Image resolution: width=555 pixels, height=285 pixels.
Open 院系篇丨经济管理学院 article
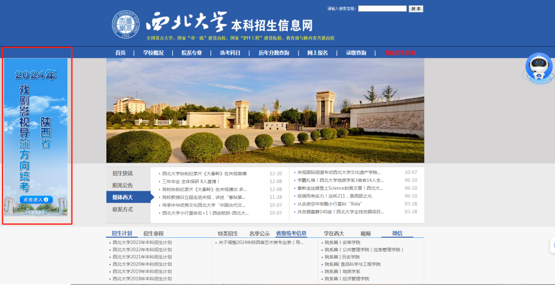click(x=347, y=279)
